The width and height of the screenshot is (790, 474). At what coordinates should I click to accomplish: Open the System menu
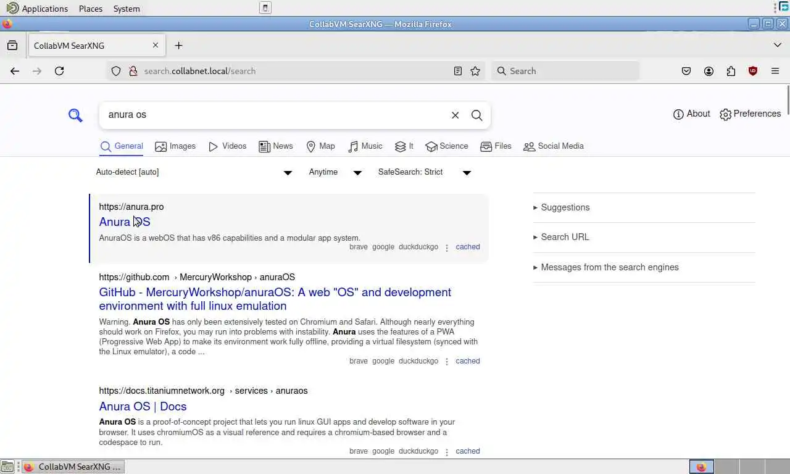(127, 9)
